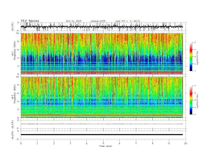The image size is (209, 161).
Task: Click the "-7" tick on ch.1 color bar
Action: click(195, 71)
